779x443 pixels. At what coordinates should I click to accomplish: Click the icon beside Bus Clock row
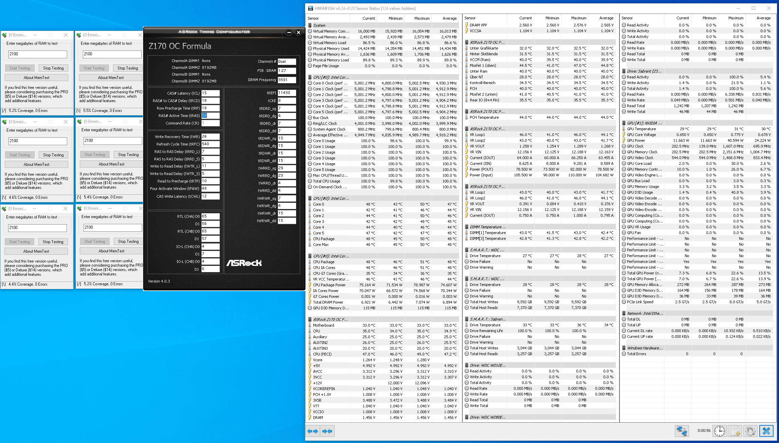310,118
